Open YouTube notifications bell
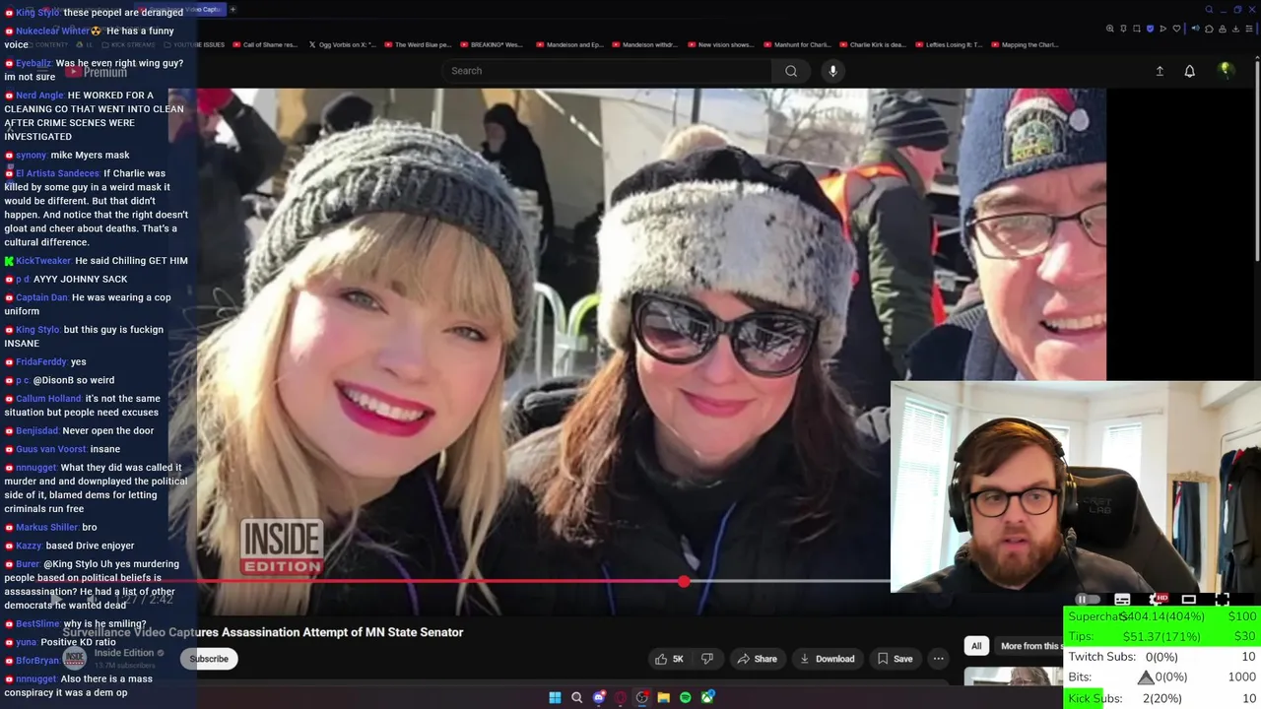The width and height of the screenshot is (1261, 709). tap(1189, 71)
